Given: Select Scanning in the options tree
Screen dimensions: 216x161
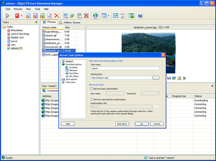Looking at the screenshot, I should [x=73, y=67].
